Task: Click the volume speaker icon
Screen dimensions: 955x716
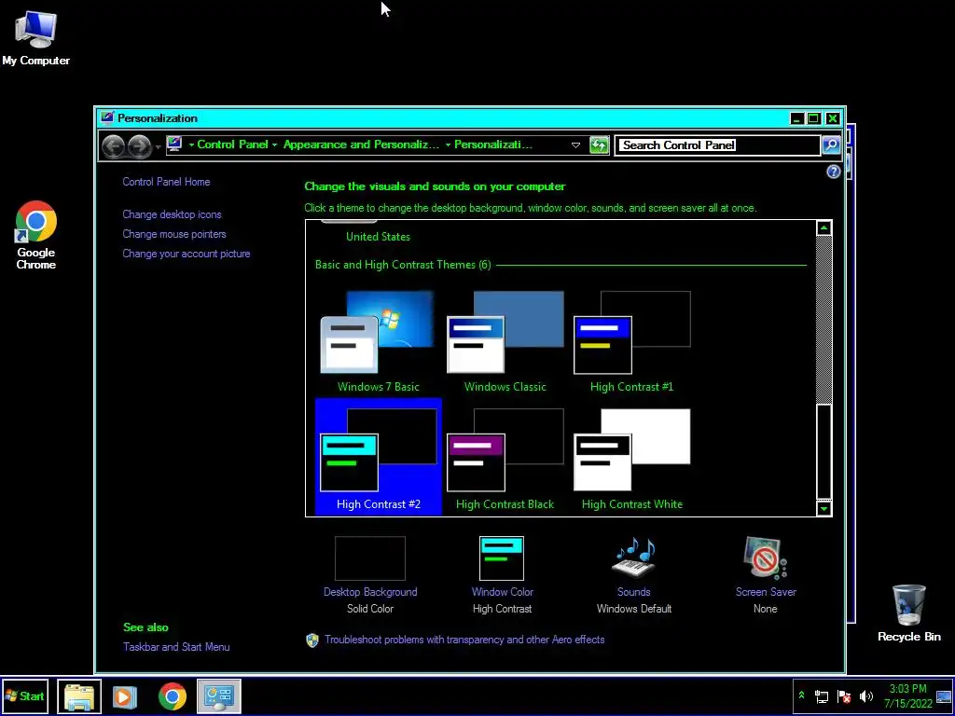Action: point(865,695)
